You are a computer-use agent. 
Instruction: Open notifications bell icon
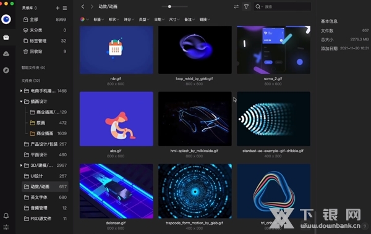tap(6, 215)
